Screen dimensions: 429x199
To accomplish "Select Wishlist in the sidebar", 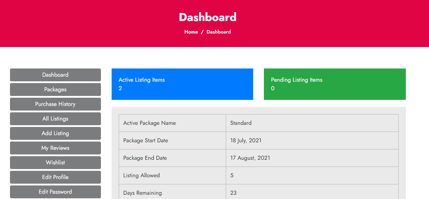I will [55, 163].
